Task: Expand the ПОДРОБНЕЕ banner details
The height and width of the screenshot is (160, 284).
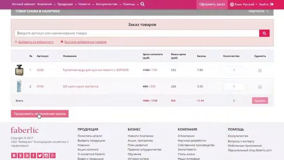Action: 258,11
